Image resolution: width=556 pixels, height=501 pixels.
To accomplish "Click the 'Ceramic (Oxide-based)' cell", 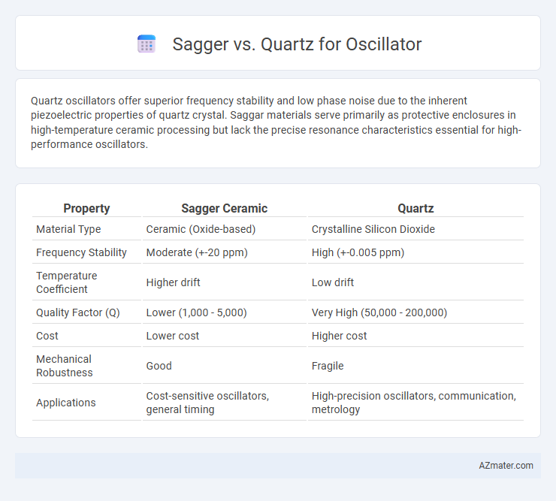I will 201,229.
